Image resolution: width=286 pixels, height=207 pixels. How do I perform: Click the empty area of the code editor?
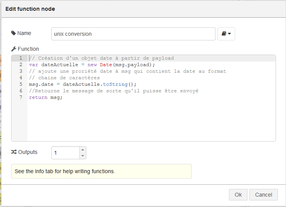pyautogui.click(x=151, y=120)
